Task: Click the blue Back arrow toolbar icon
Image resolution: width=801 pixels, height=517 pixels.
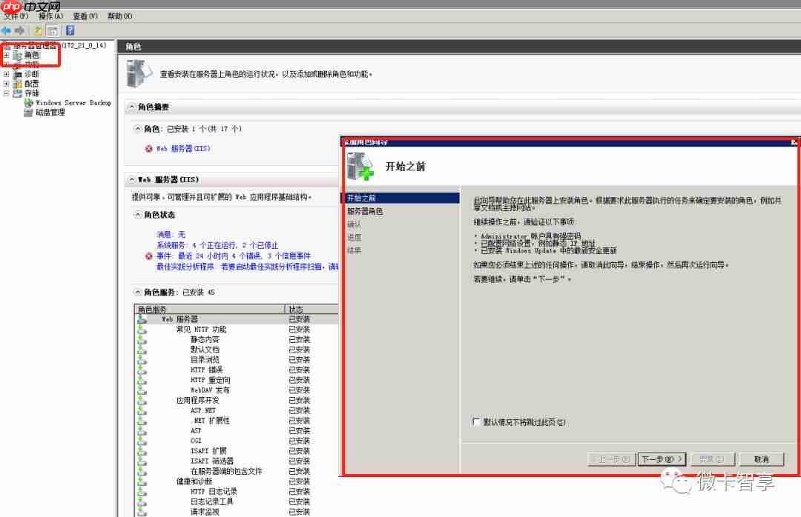Action: (x=7, y=30)
